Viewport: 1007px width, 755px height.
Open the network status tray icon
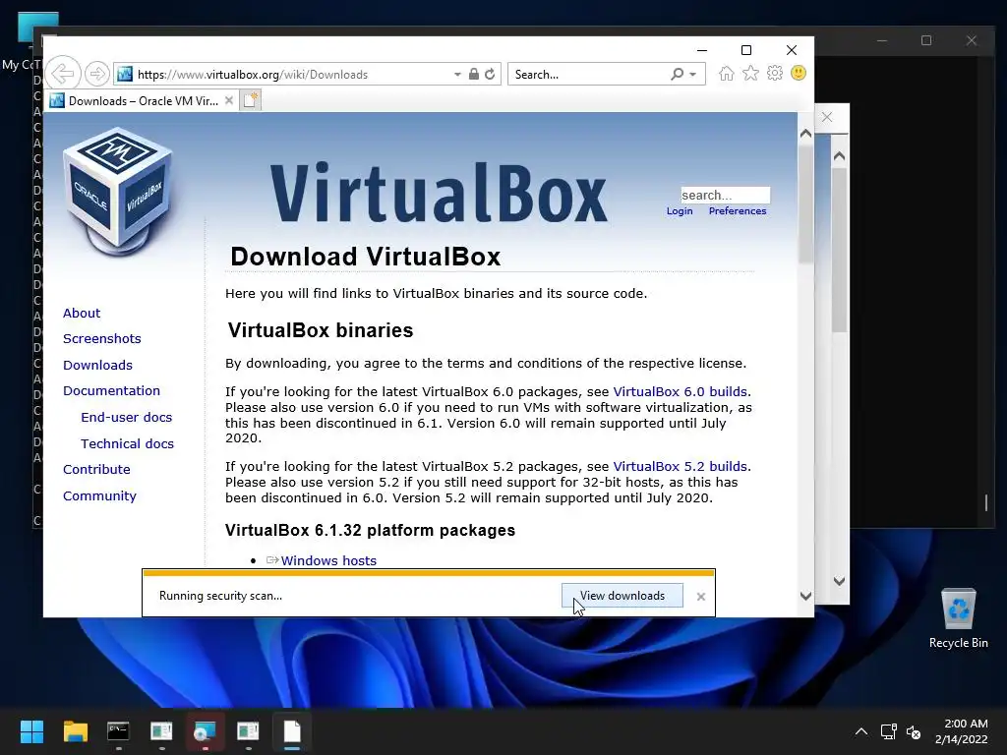[888, 731]
